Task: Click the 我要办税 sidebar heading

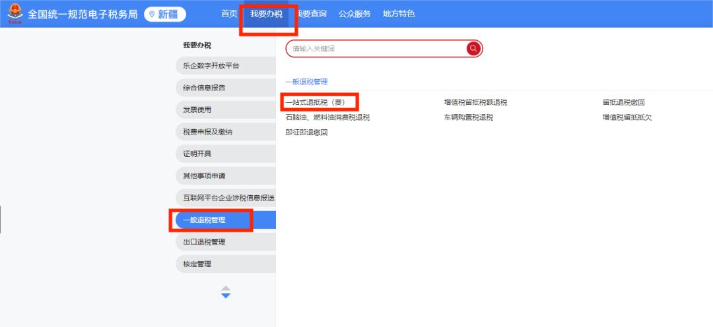Action: [197, 45]
